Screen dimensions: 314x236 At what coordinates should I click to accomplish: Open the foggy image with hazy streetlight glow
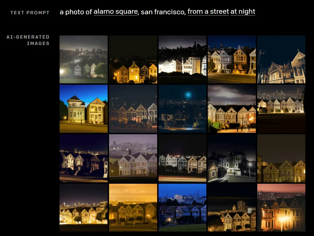pyautogui.click(x=84, y=59)
